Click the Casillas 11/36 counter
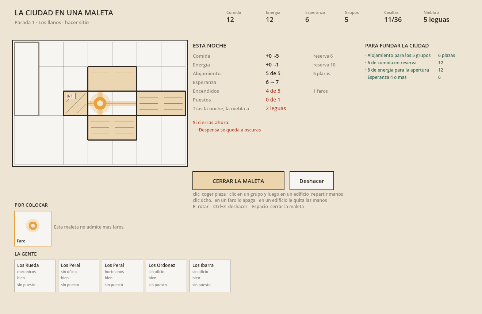Image resolution: width=482 pixels, height=314 pixels. pos(393,16)
